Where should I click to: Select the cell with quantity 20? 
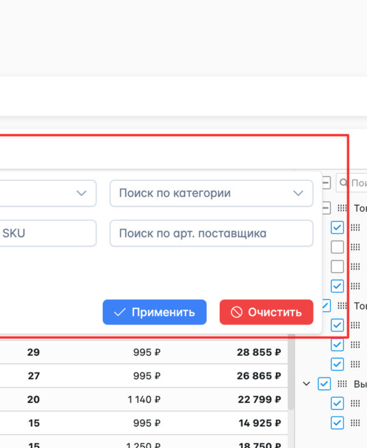34,399
